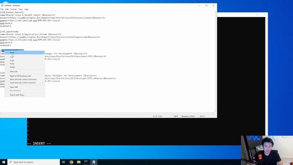Open the Edit menu in Notepad
The width and height of the screenshot is (293, 165).
pyautogui.click(x=7, y=9)
